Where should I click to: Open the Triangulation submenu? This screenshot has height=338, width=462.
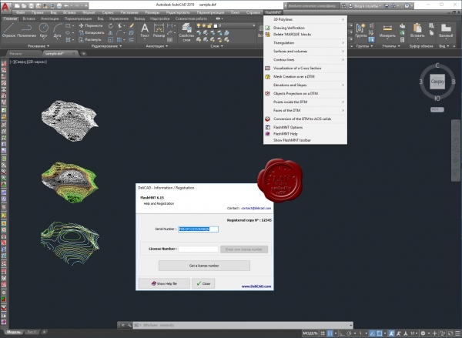click(305, 42)
